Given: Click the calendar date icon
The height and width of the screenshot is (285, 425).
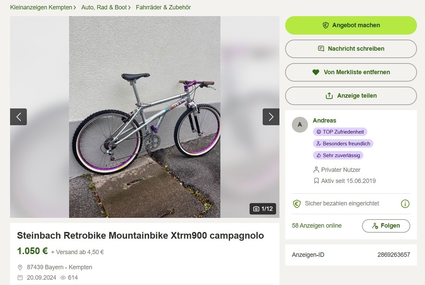Looking at the screenshot, I should coord(20,278).
